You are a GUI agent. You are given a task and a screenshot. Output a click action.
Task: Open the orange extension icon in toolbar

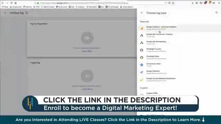(210, 3)
